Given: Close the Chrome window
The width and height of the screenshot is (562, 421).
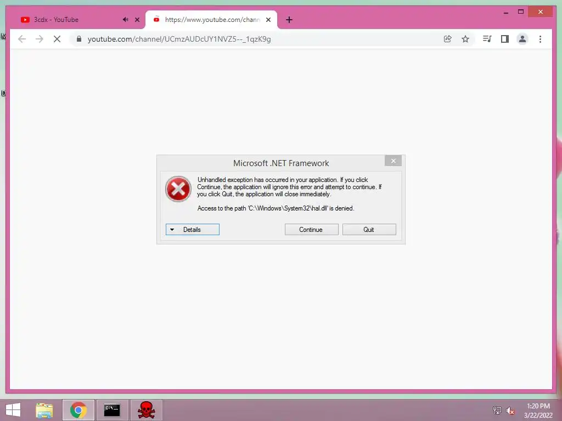Looking at the screenshot, I should 541,12.
